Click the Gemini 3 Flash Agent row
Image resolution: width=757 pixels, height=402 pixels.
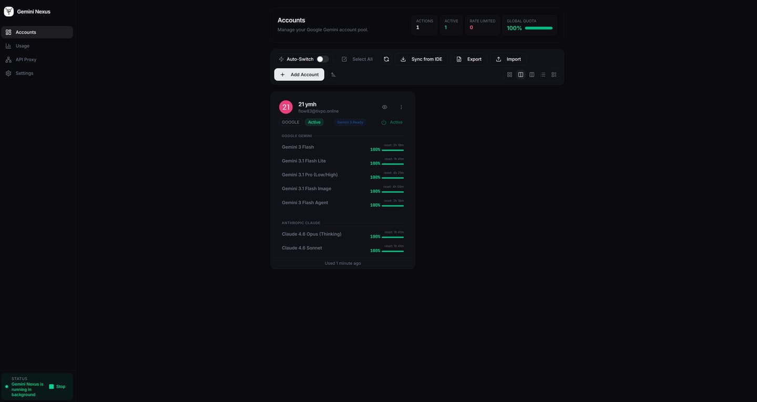tap(343, 202)
